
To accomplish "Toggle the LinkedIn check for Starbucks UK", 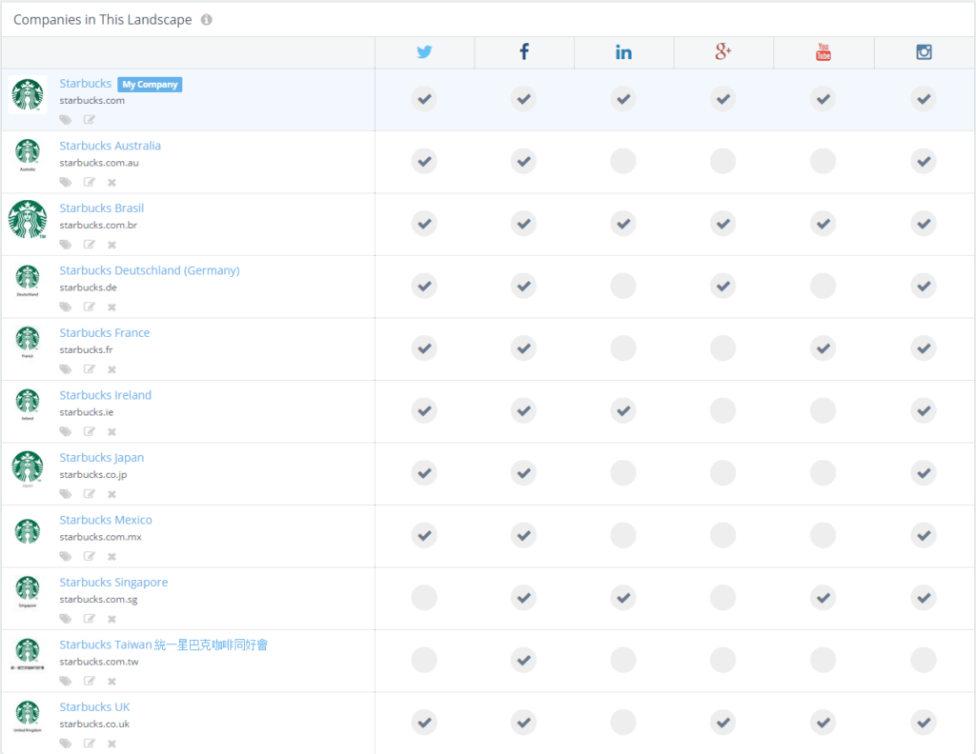I will coord(623,723).
